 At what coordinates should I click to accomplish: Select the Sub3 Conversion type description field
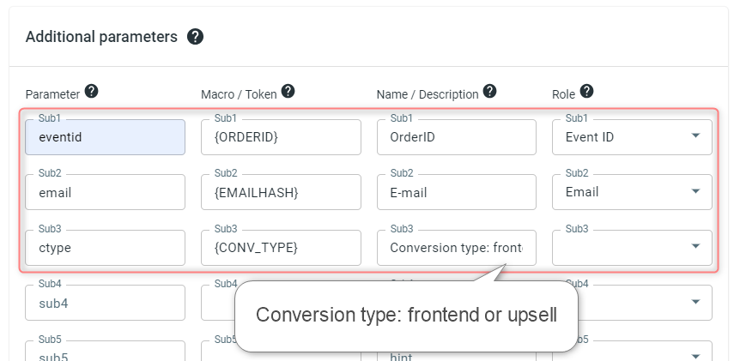coord(457,247)
